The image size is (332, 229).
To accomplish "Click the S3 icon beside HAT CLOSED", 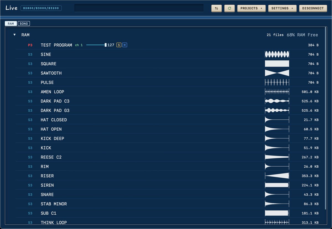I will pos(30,120).
